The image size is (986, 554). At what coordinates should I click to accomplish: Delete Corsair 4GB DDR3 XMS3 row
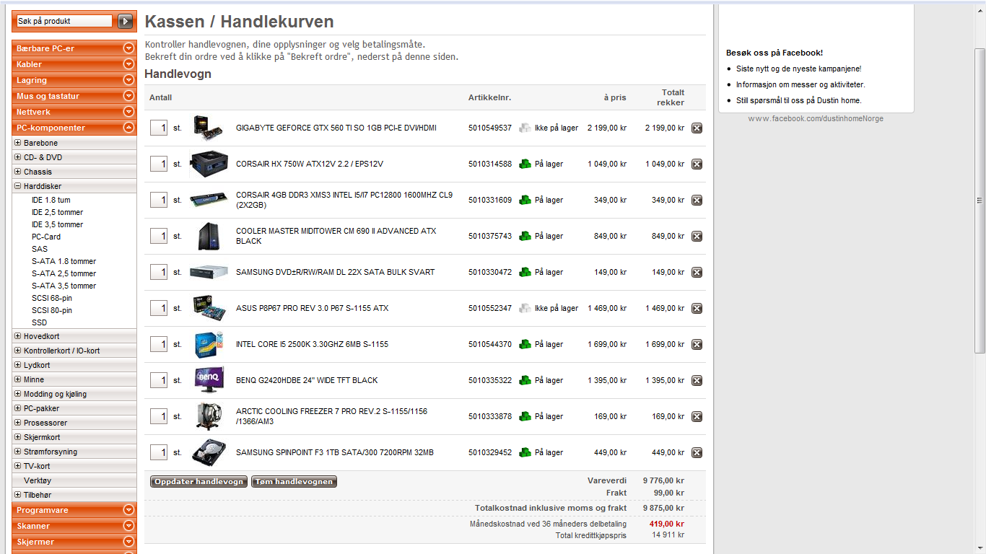697,200
